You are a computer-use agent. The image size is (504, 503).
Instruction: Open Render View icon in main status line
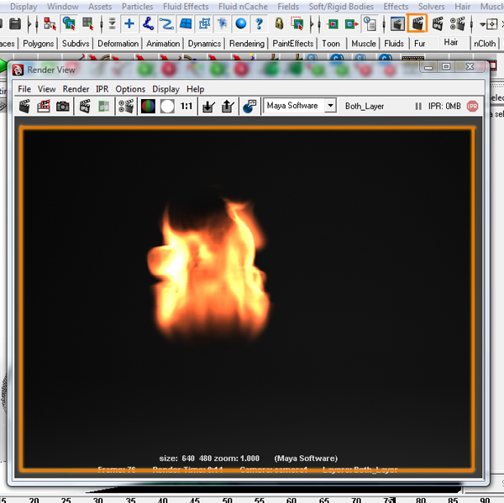397,24
